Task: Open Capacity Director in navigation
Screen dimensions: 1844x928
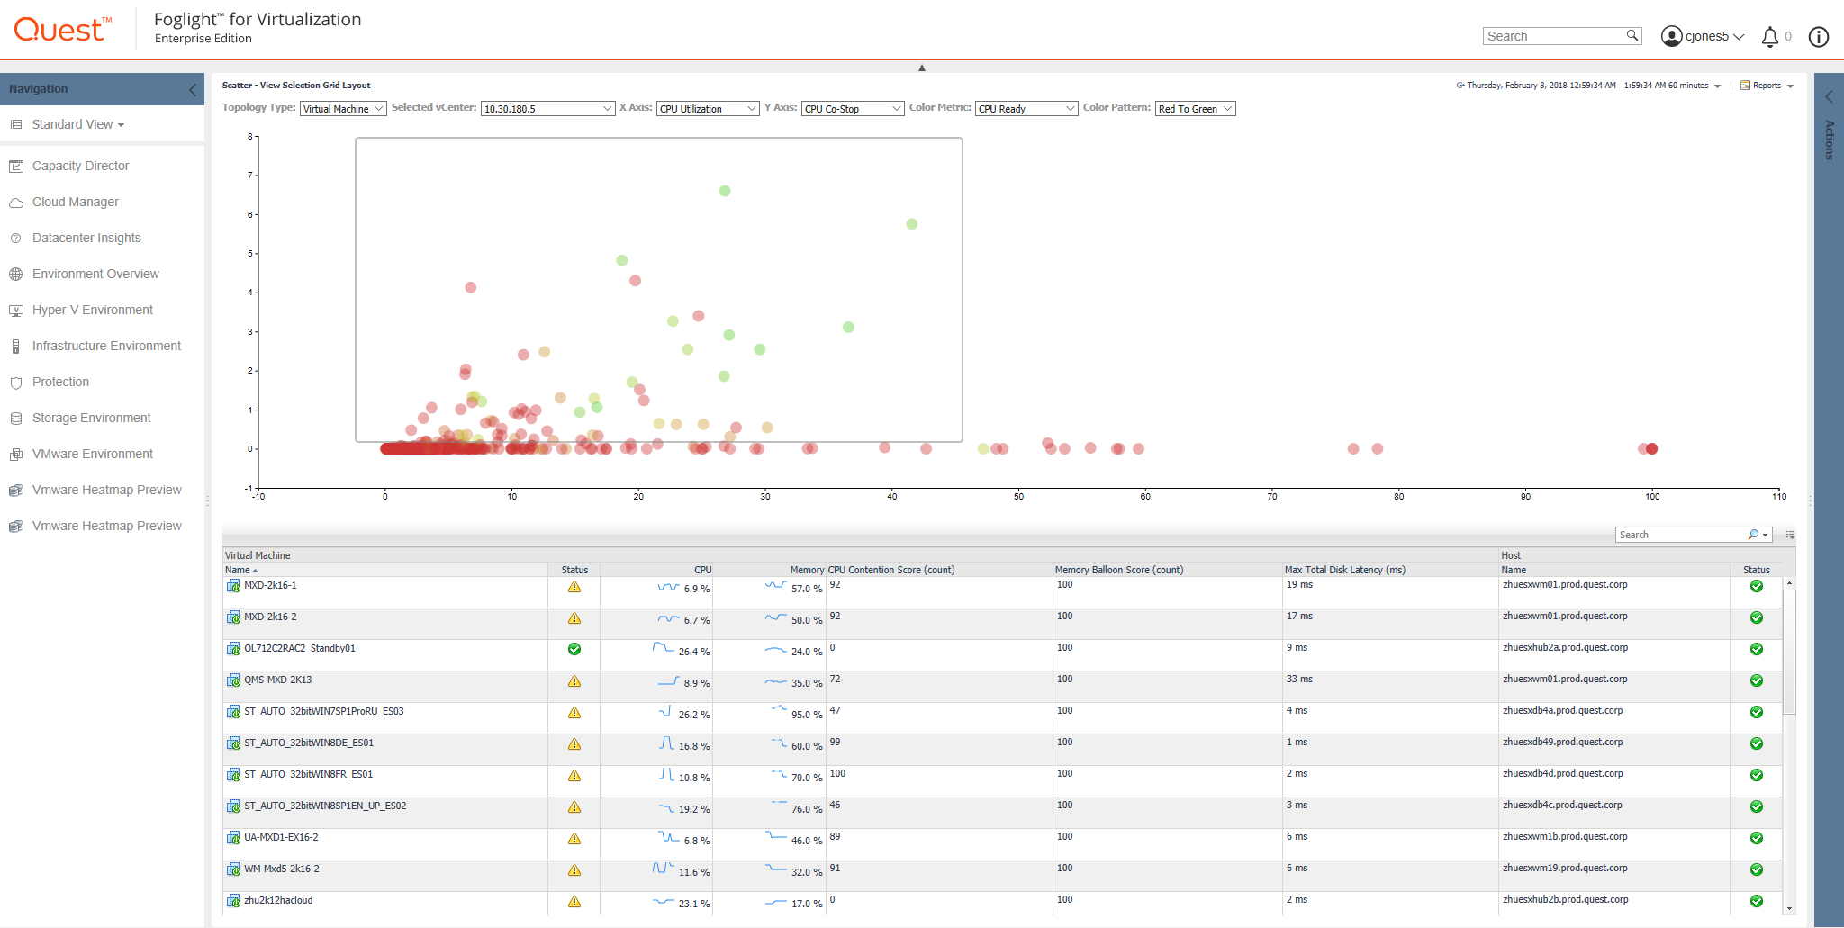Action: click(80, 166)
